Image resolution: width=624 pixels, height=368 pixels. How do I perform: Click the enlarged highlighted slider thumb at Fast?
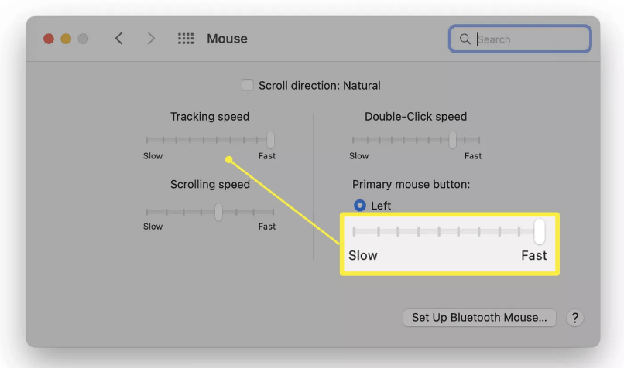[x=540, y=231]
